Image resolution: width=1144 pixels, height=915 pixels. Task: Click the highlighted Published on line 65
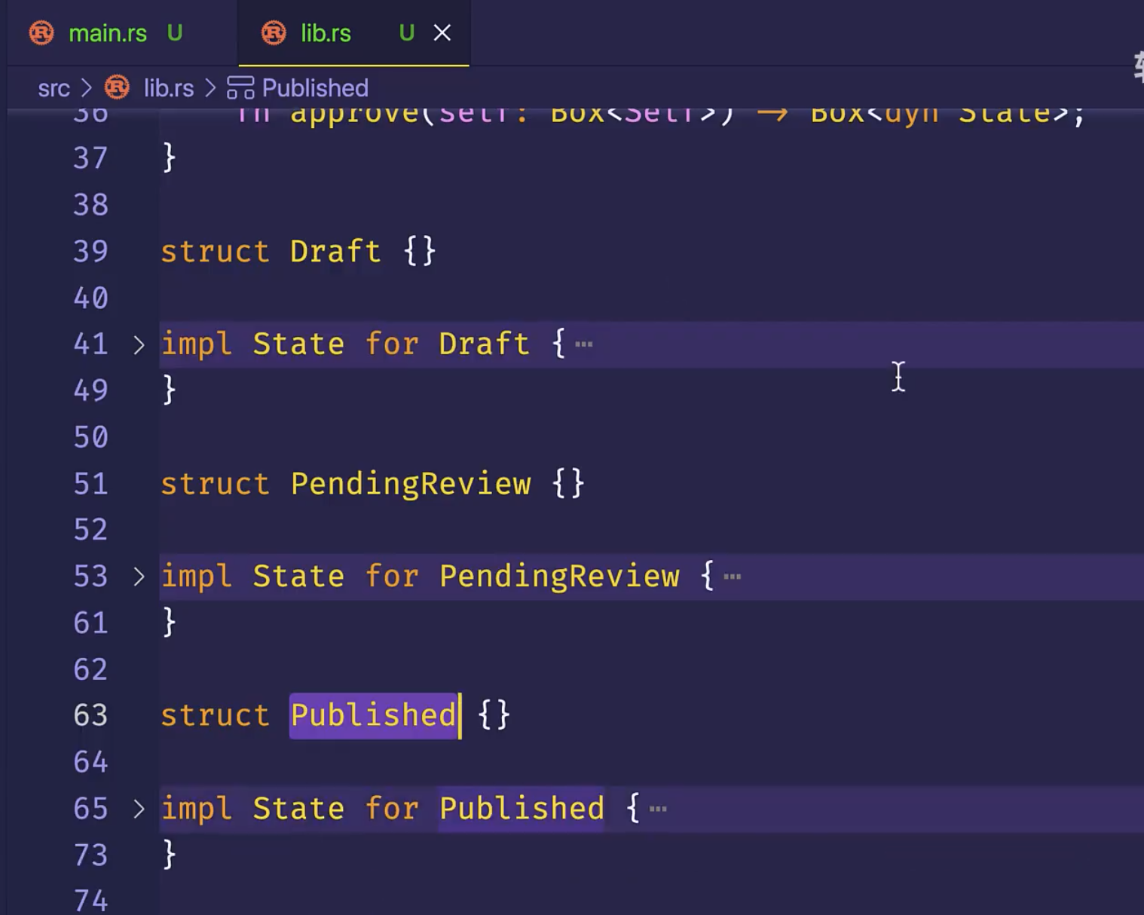[522, 809]
